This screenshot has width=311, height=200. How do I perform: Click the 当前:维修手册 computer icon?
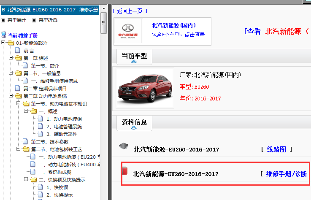(x=3, y=35)
